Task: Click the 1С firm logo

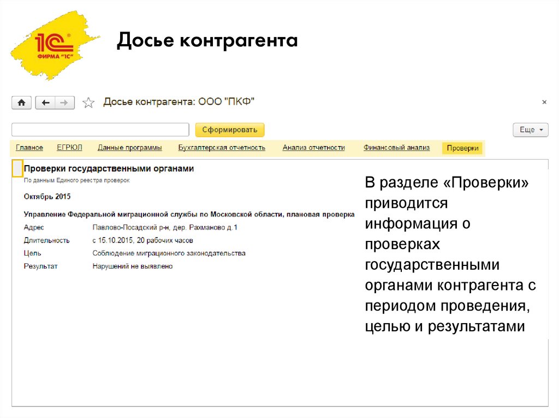Action: tap(55, 46)
